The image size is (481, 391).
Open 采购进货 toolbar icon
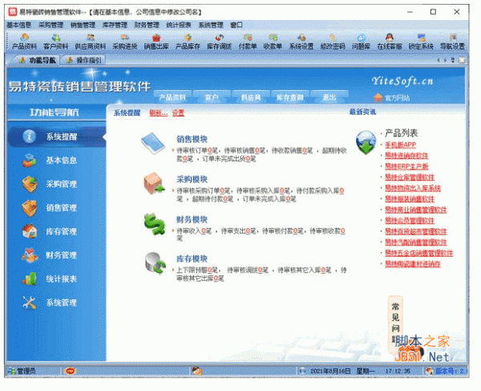pyautogui.click(x=124, y=42)
